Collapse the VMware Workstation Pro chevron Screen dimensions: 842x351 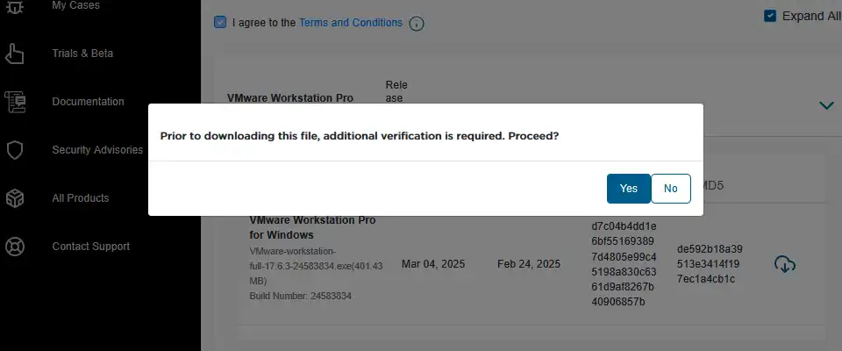(826, 104)
